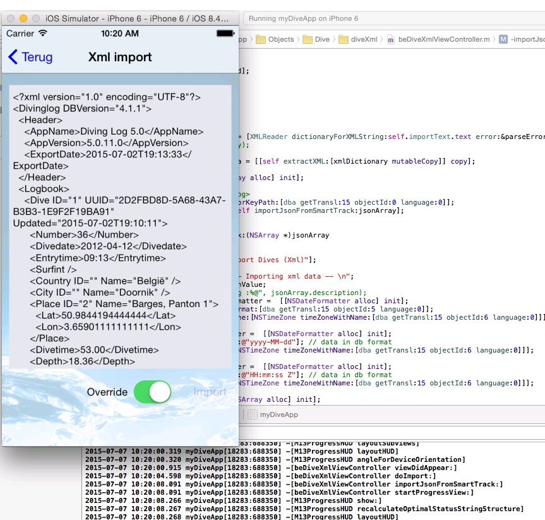Click the yyyy-MM-dd date format code line

(x=315, y=342)
